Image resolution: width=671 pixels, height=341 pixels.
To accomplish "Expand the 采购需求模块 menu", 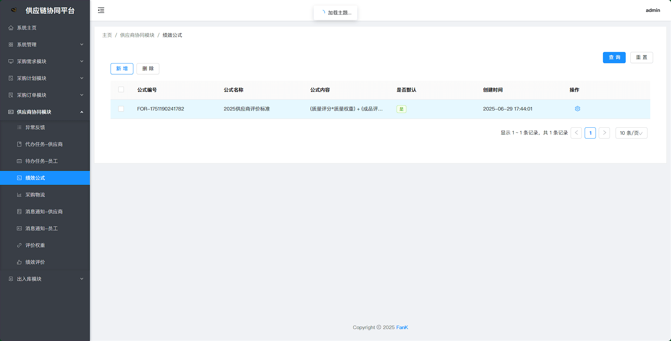I will 45,61.
